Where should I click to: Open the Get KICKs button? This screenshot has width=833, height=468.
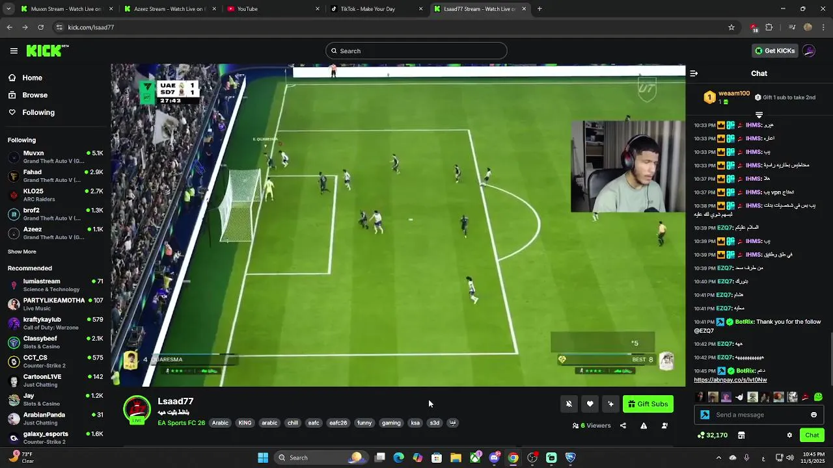tap(774, 51)
